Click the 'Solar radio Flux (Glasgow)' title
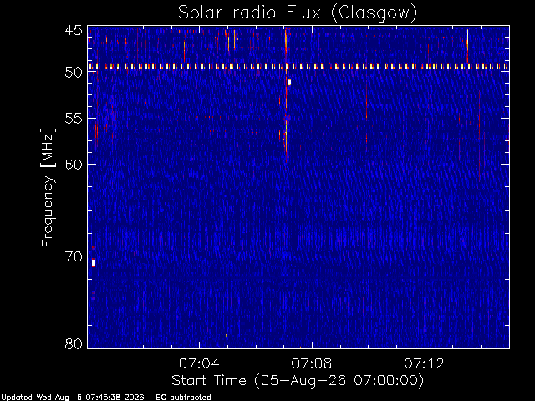 [x=298, y=13]
